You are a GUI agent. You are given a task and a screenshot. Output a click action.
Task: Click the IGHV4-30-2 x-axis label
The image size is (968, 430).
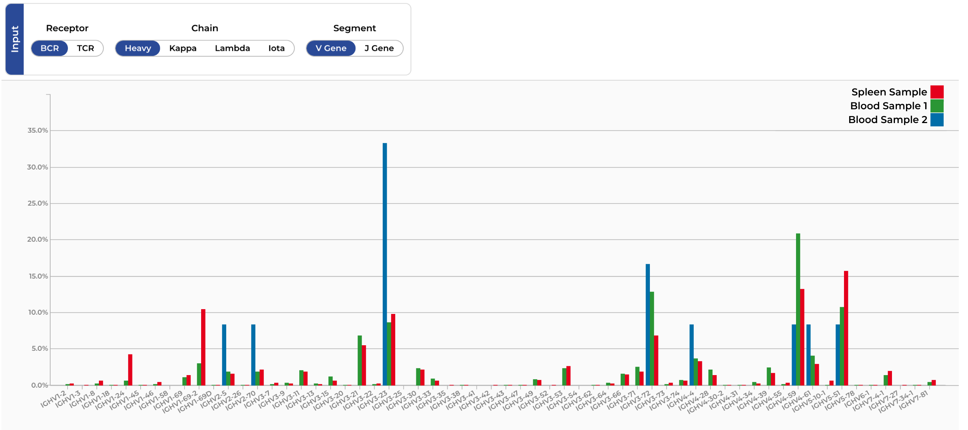pos(705,402)
